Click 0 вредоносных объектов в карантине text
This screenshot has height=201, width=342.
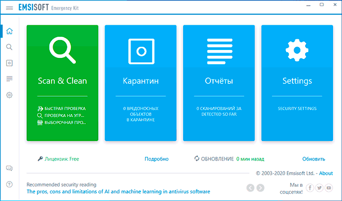tap(140, 114)
